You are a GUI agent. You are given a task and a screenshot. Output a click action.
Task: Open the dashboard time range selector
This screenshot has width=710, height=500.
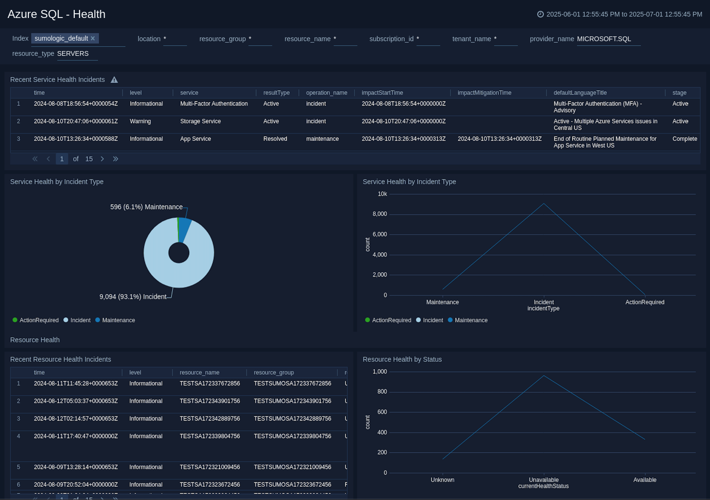(620, 14)
